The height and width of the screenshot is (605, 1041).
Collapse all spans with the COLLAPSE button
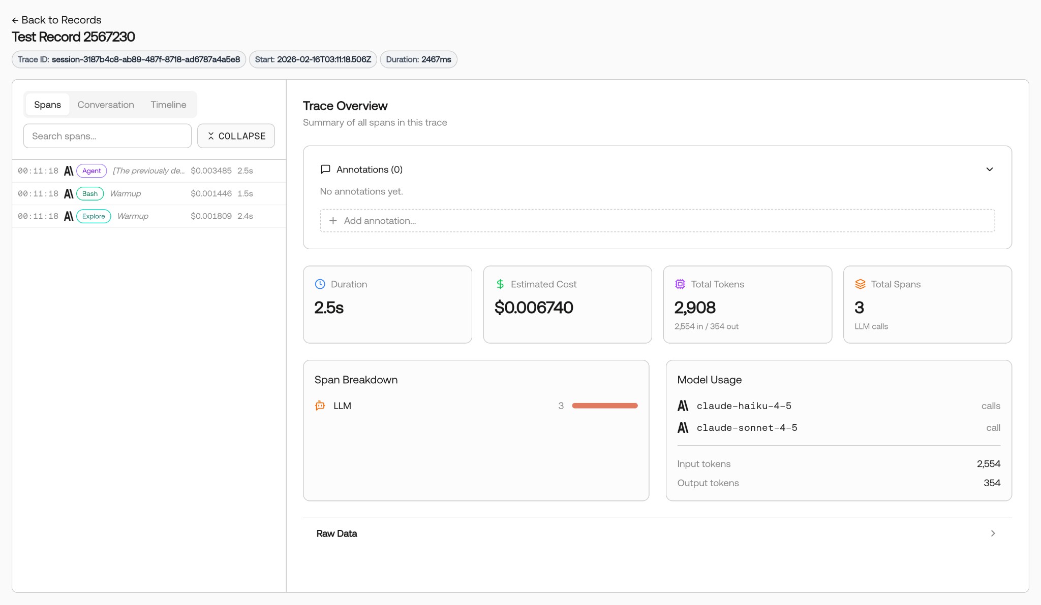click(236, 136)
